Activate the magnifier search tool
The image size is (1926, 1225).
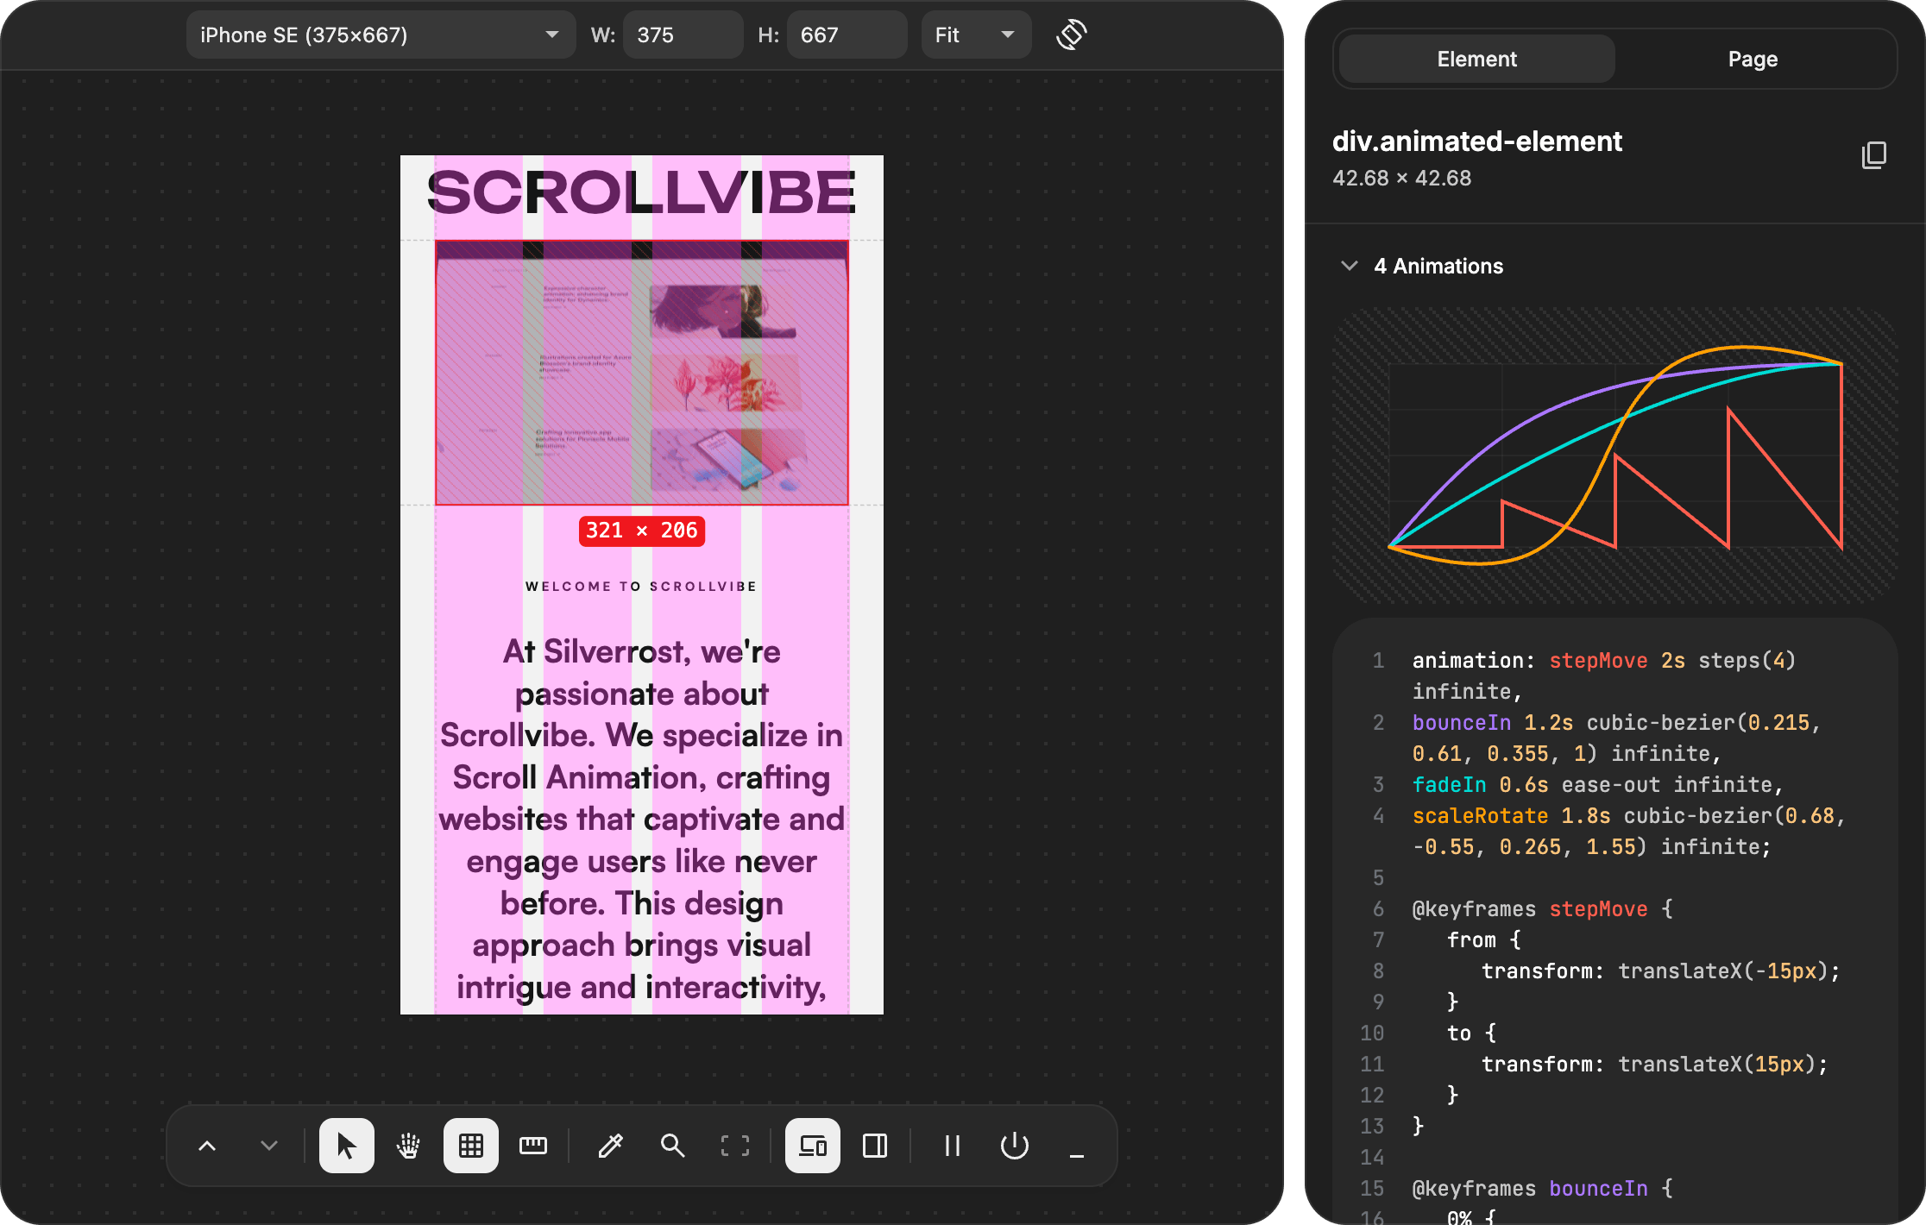point(672,1146)
